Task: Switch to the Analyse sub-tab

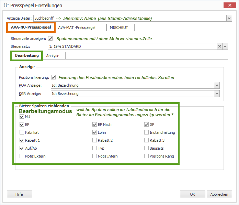Action: tap(53, 56)
